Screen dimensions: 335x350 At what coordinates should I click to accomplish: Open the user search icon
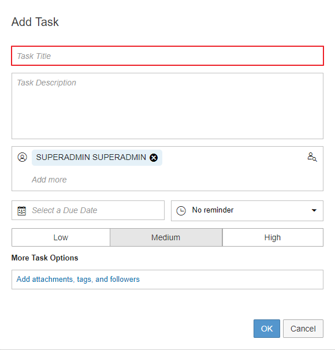point(312,157)
